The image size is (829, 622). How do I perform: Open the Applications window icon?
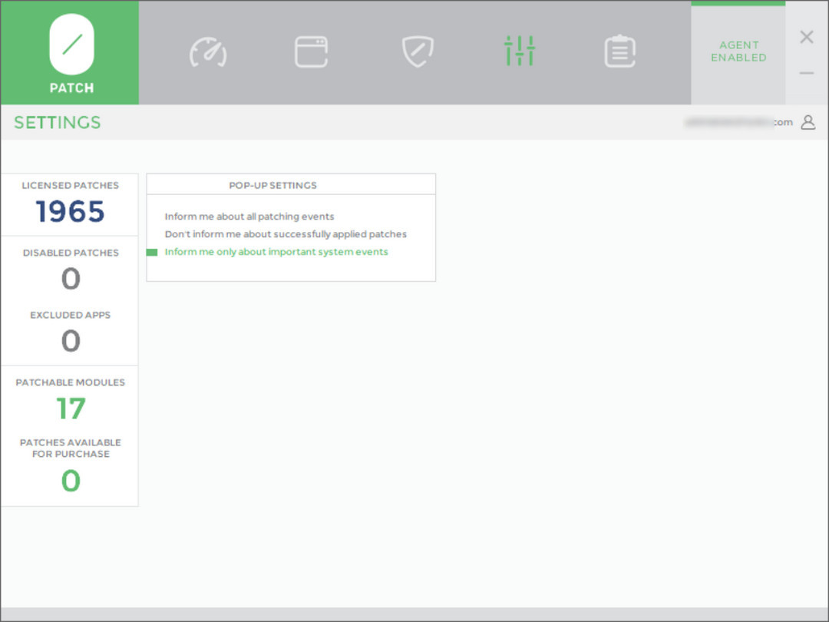(312, 52)
